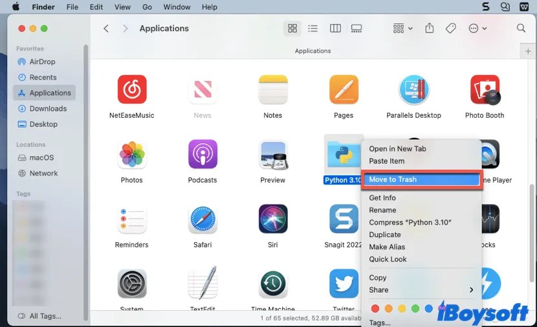The height and width of the screenshot is (327, 537).
Task: Open the Go menu
Action: coord(147,7)
